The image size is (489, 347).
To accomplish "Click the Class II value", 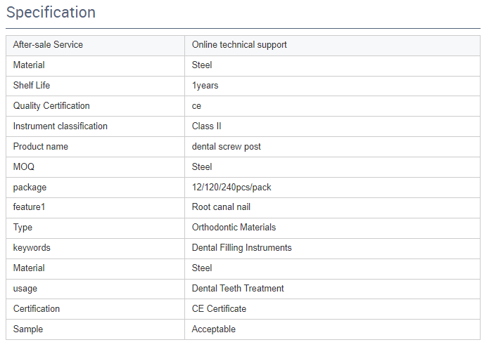I will pyautogui.click(x=206, y=126).
